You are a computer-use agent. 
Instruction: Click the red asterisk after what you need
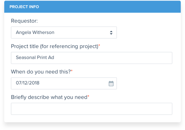click(x=88, y=96)
